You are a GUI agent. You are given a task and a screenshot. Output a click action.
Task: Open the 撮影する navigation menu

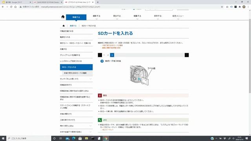tap(96, 16)
